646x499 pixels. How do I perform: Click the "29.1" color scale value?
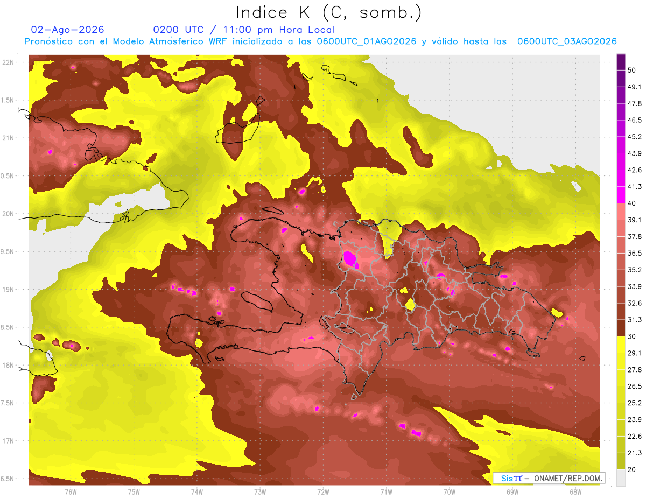[x=635, y=353]
